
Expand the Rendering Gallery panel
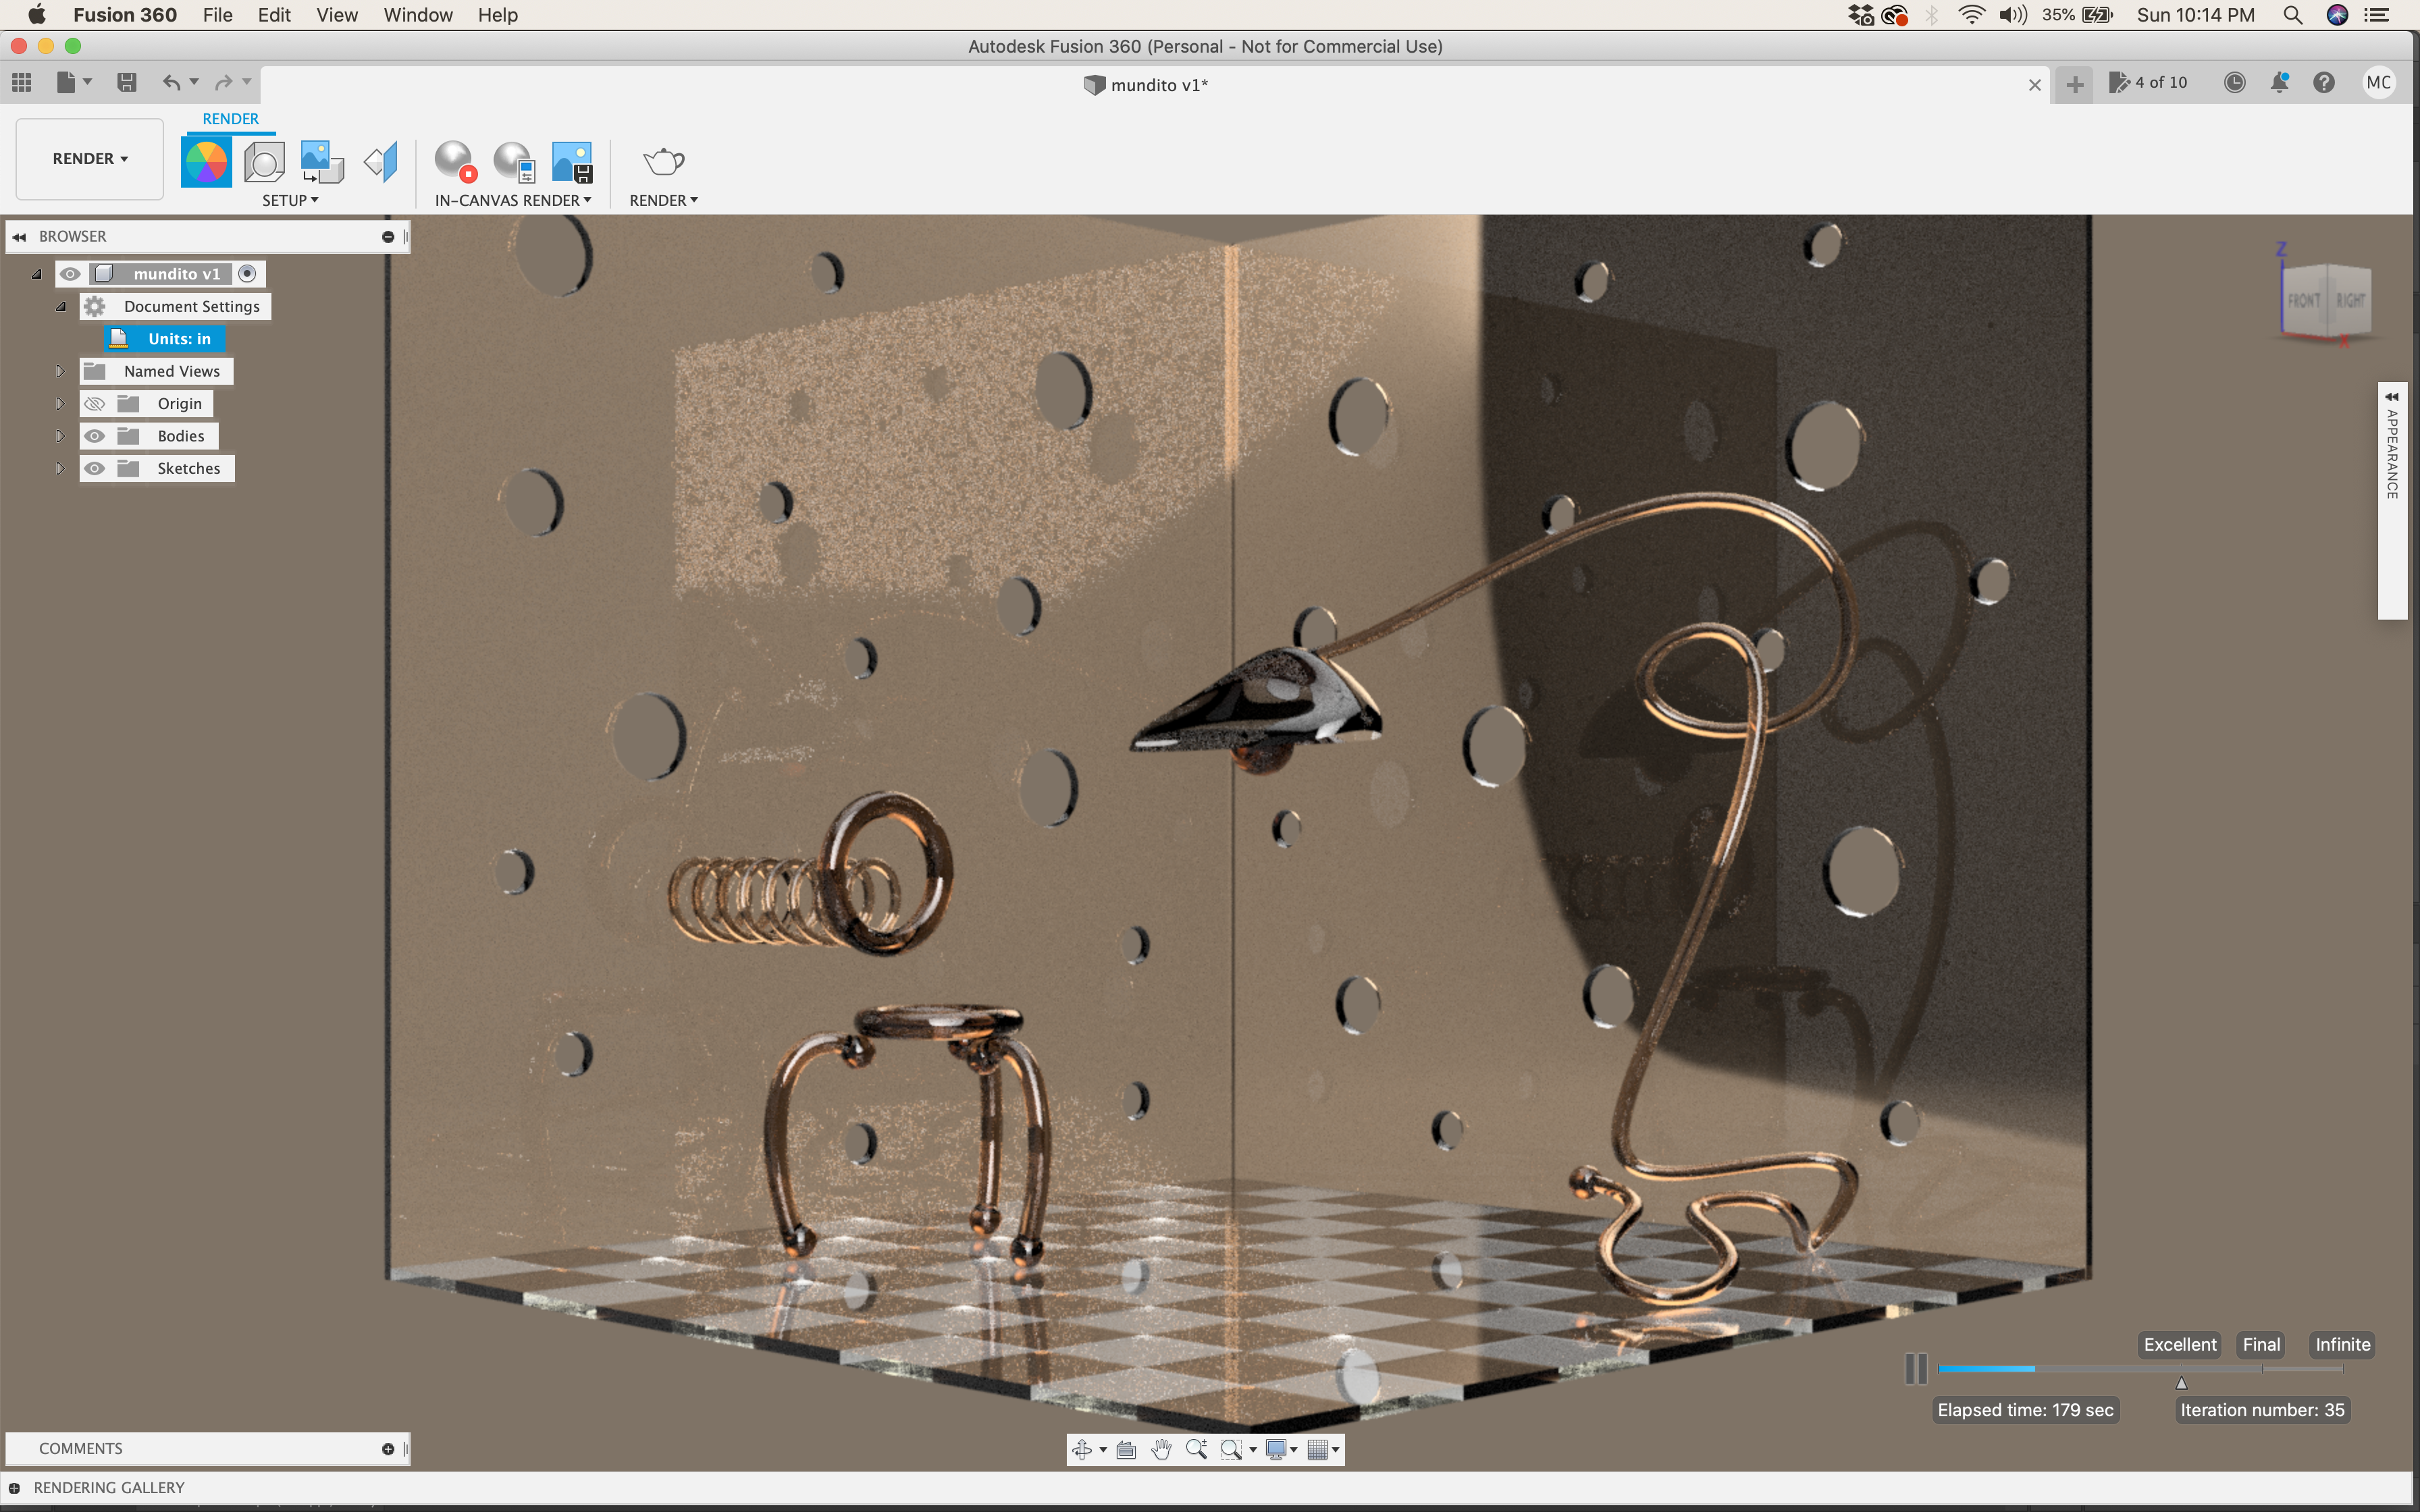[14, 1488]
